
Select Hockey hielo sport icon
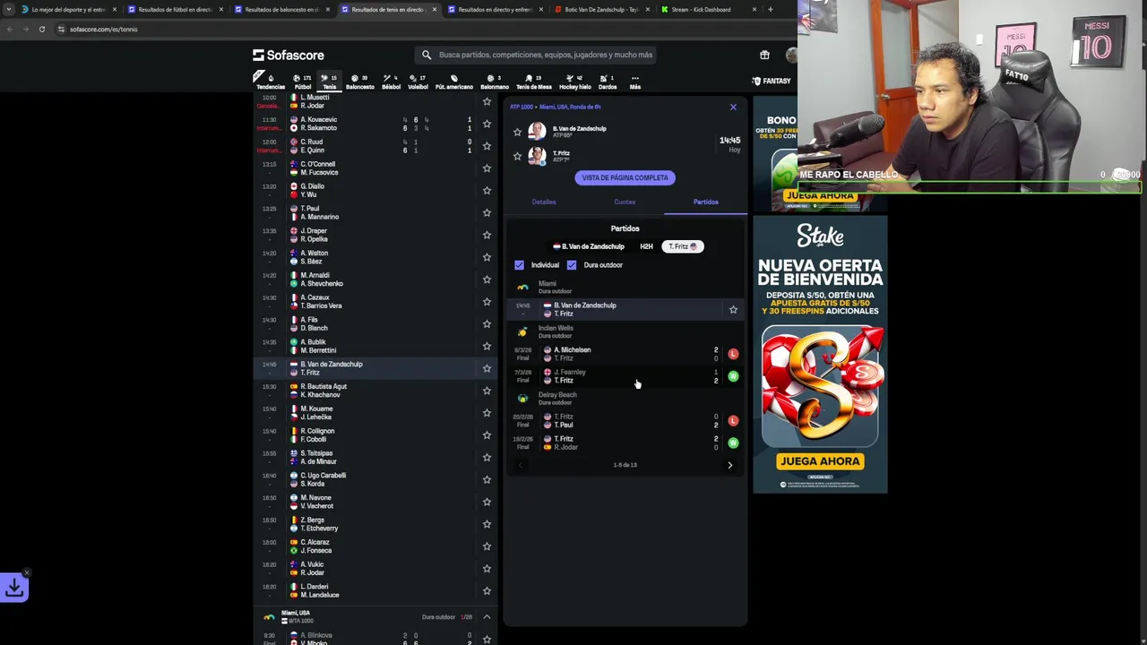575,82
